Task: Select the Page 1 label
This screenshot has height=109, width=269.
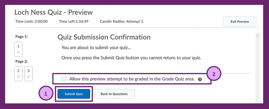Action: click(x=22, y=37)
